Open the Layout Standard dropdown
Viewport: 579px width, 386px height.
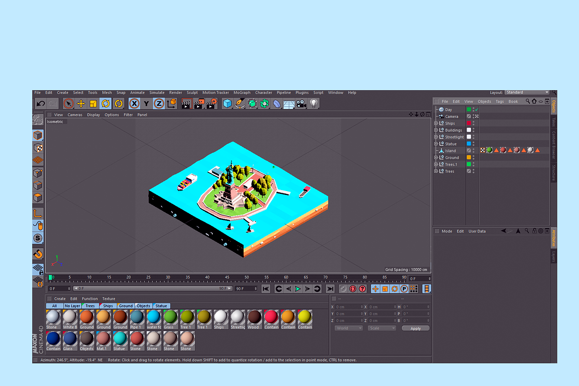point(527,93)
